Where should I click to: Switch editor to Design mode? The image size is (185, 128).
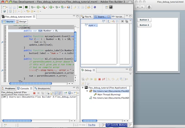pyautogui.click(x=21, y=22)
